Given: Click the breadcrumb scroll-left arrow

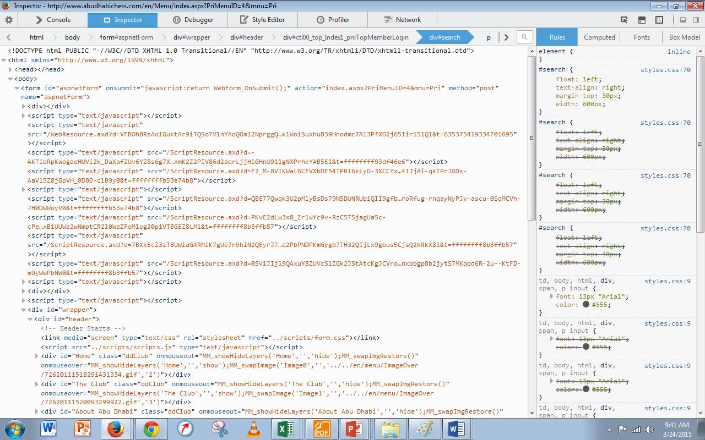Looking at the screenshot, I should (x=9, y=37).
